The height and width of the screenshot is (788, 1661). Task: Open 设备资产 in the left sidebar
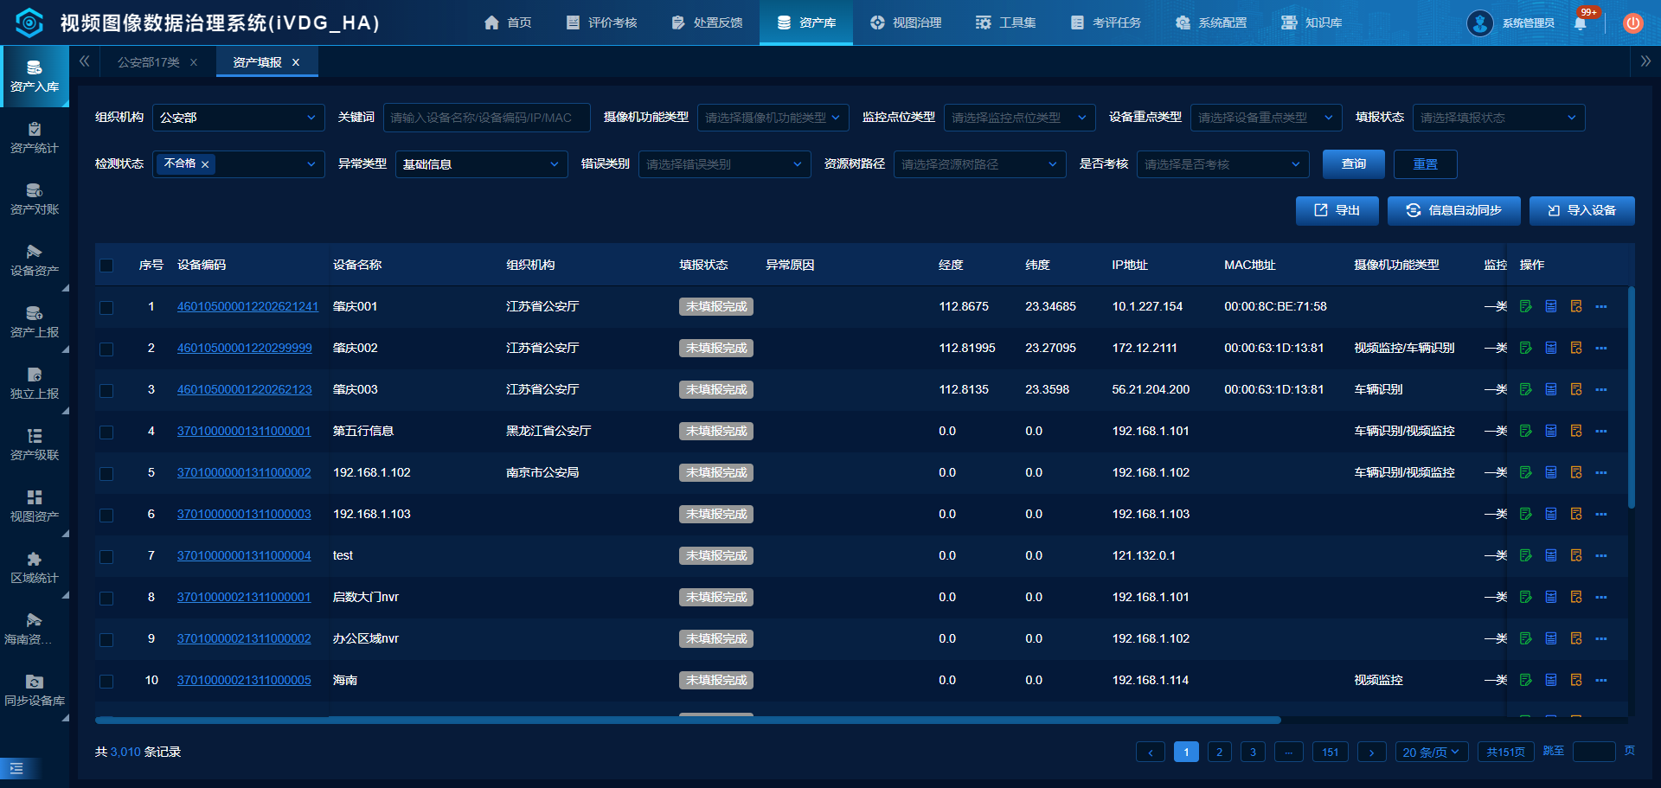pyautogui.click(x=35, y=261)
